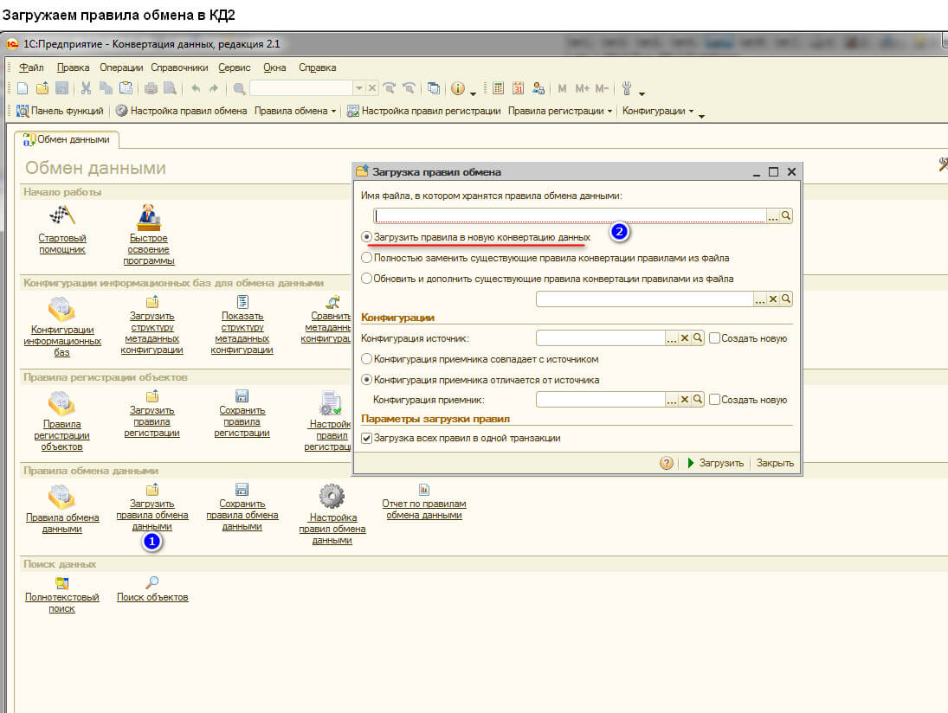Screen dimensions: 948x713
Task: Click the 'Поиск объектов' magnifier icon
Action: pyautogui.click(x=152, y=582)
